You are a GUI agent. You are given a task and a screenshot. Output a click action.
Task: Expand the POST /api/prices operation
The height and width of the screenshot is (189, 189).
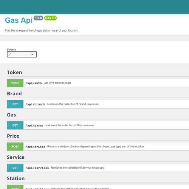pyautogui.click(x=98, y=146)
